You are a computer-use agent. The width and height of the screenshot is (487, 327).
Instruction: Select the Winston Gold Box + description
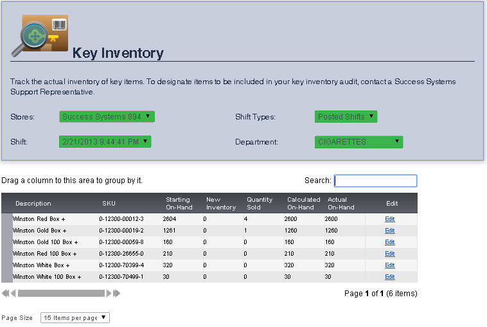pyautogui.click(x=39, y=231)
